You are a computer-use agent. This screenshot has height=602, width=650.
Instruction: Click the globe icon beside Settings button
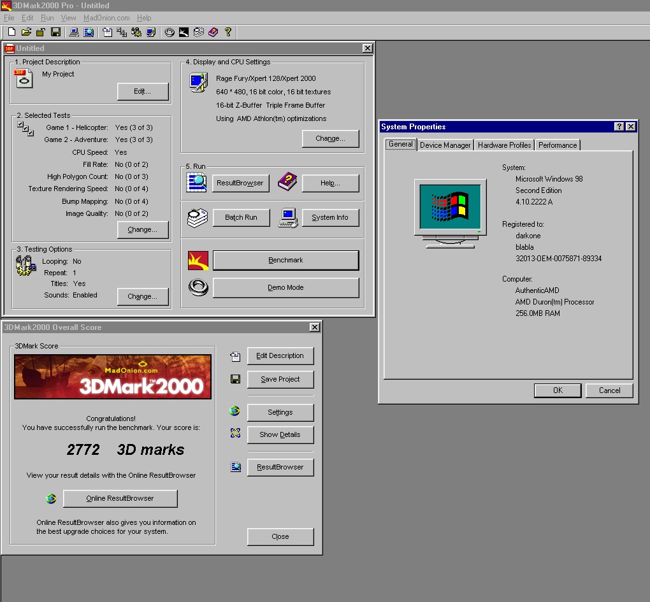tap(235, 411)
